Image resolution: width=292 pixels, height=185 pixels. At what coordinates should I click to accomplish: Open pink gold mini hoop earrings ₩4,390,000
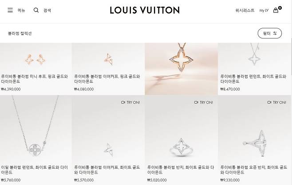click(36, 69)
